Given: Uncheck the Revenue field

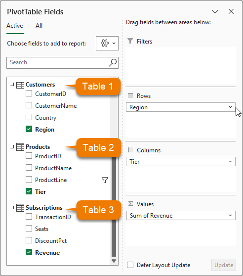Looking at the screenshot, I should coord(29,252).
